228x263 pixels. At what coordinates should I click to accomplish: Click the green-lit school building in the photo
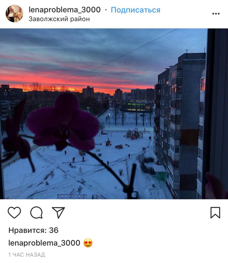[x=137, y=106]
